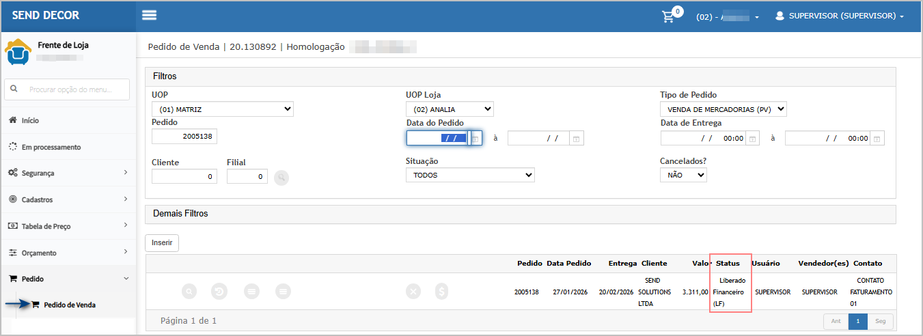Open calendar for Data do Pedido start
Screen dimensions: 923x336
pyautogui.click(x=476, y=139)
